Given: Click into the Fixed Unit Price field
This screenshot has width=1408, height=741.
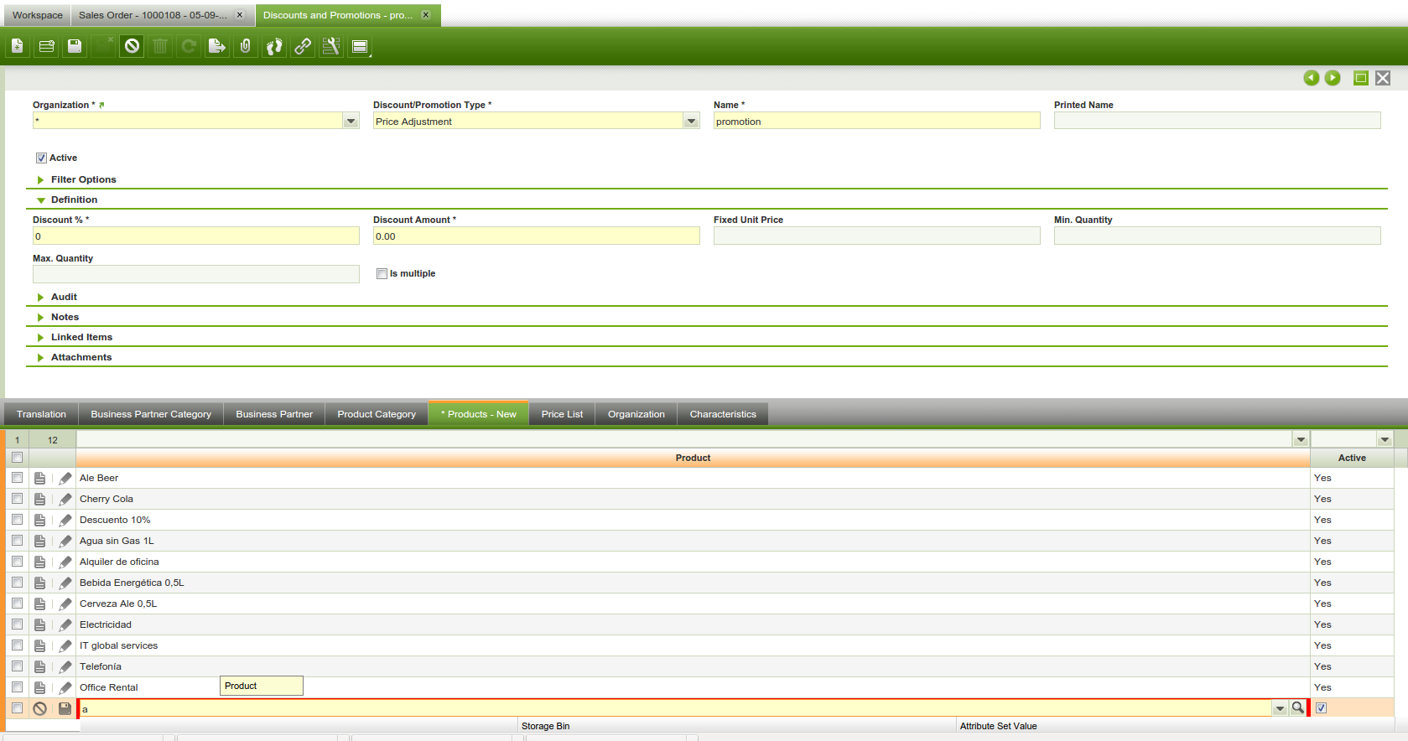Looking at the screenshot, I should tap(876, 236).
